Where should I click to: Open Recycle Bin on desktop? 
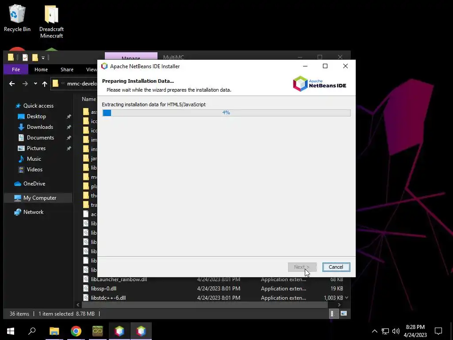pos(17,18)
